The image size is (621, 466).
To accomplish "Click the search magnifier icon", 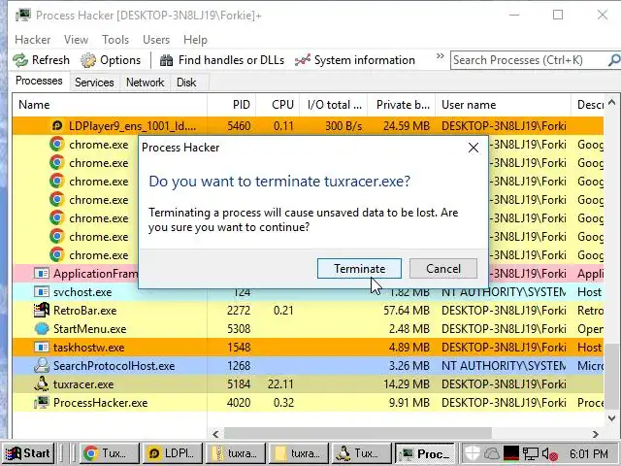I will 614,60.
